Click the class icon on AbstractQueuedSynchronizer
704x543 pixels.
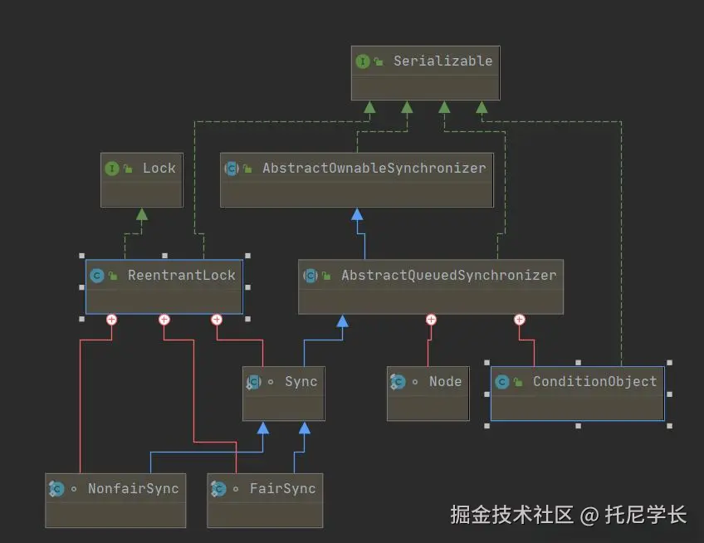coord(310,275)
